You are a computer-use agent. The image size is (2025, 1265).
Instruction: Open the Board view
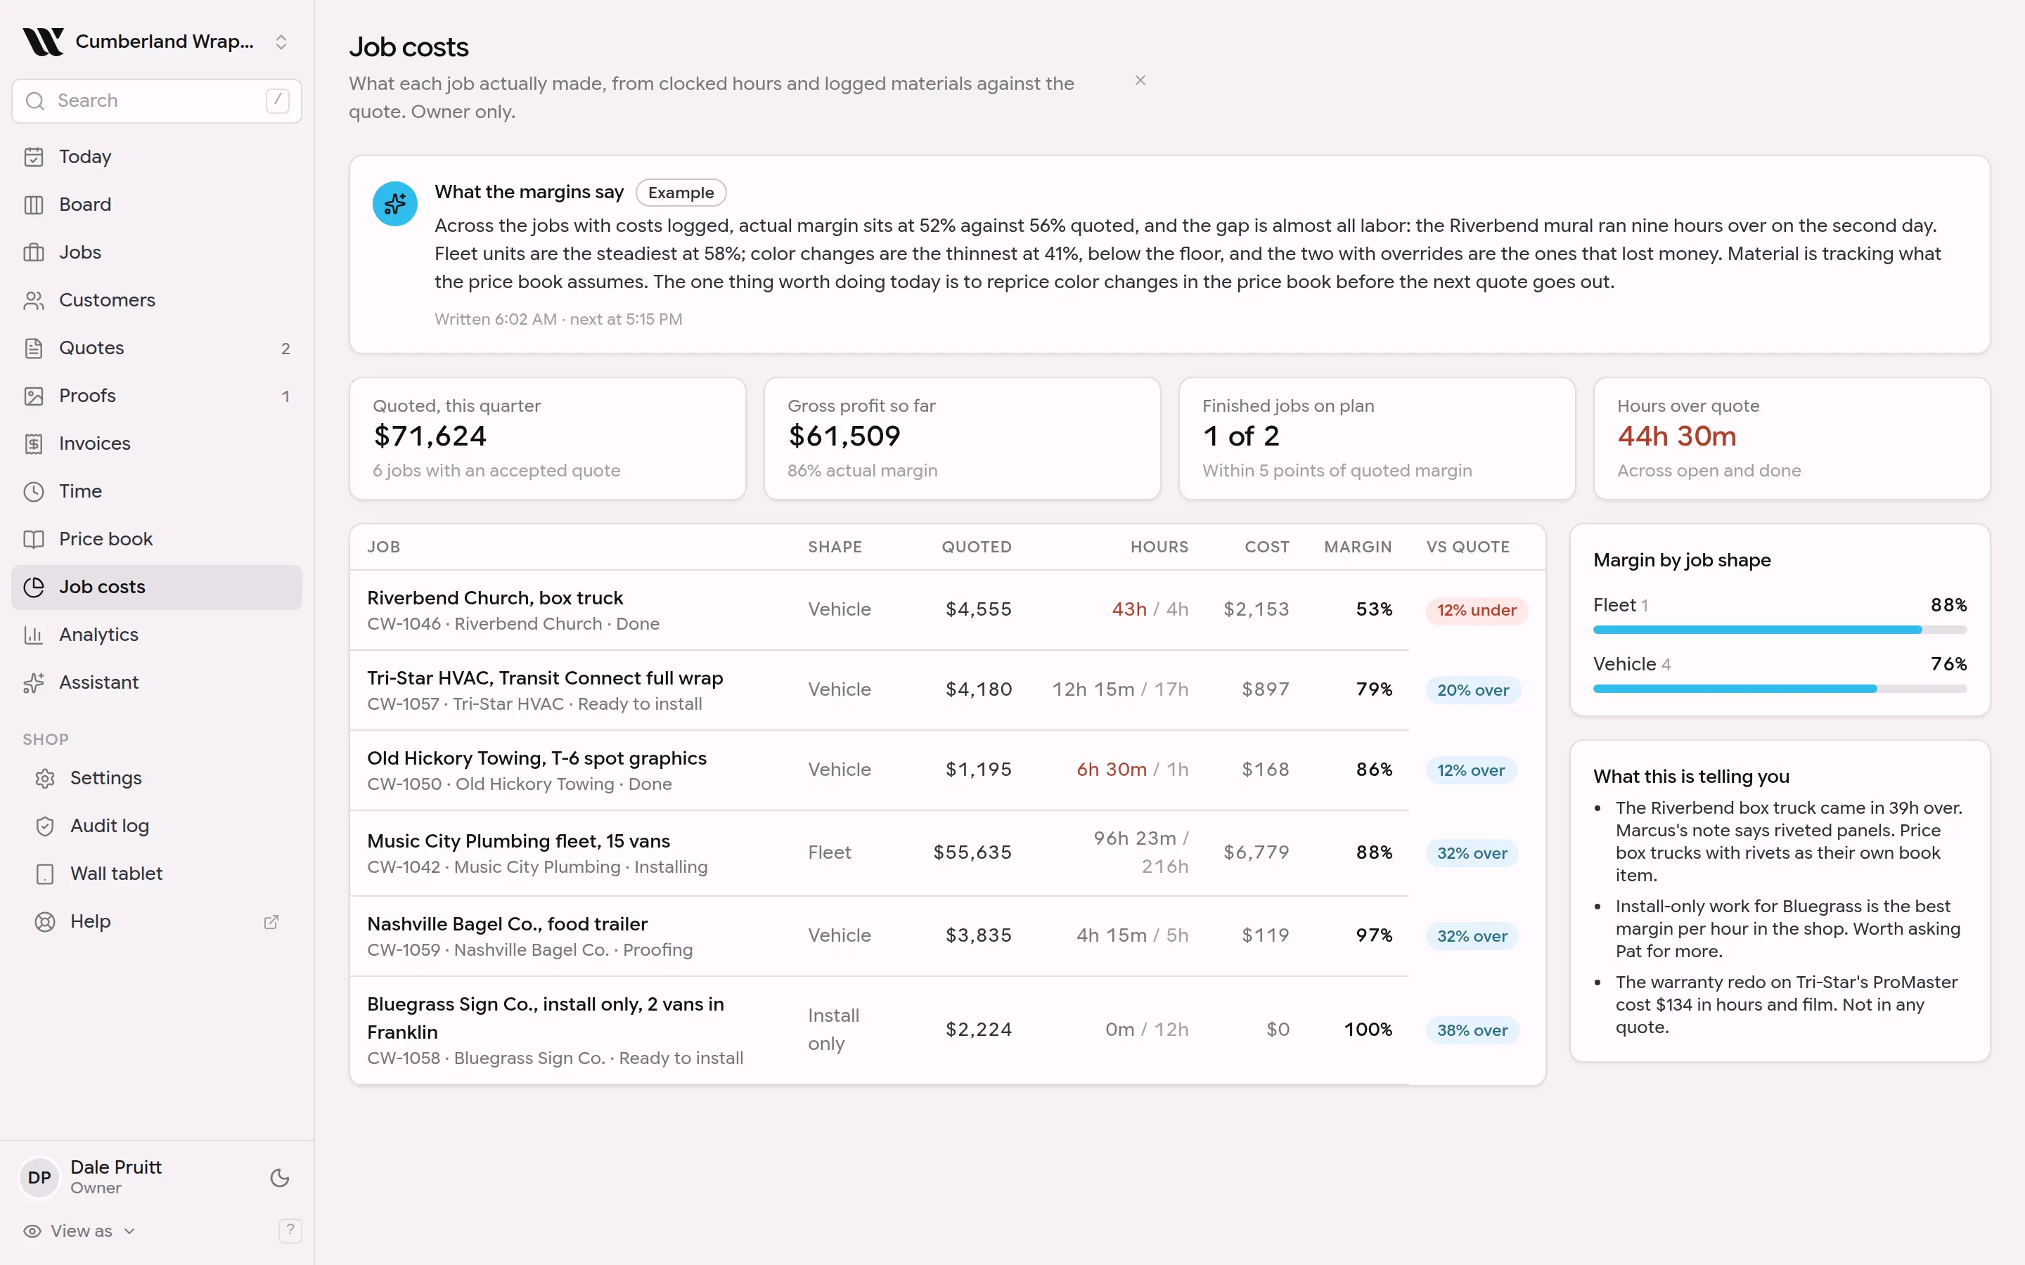click(x=157, y=204)
